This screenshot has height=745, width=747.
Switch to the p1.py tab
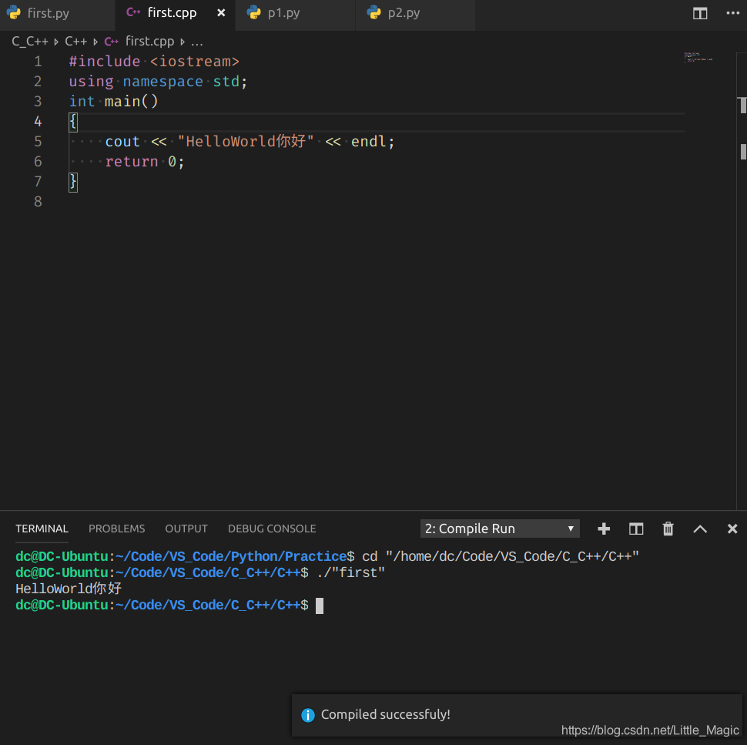(283, 13)
